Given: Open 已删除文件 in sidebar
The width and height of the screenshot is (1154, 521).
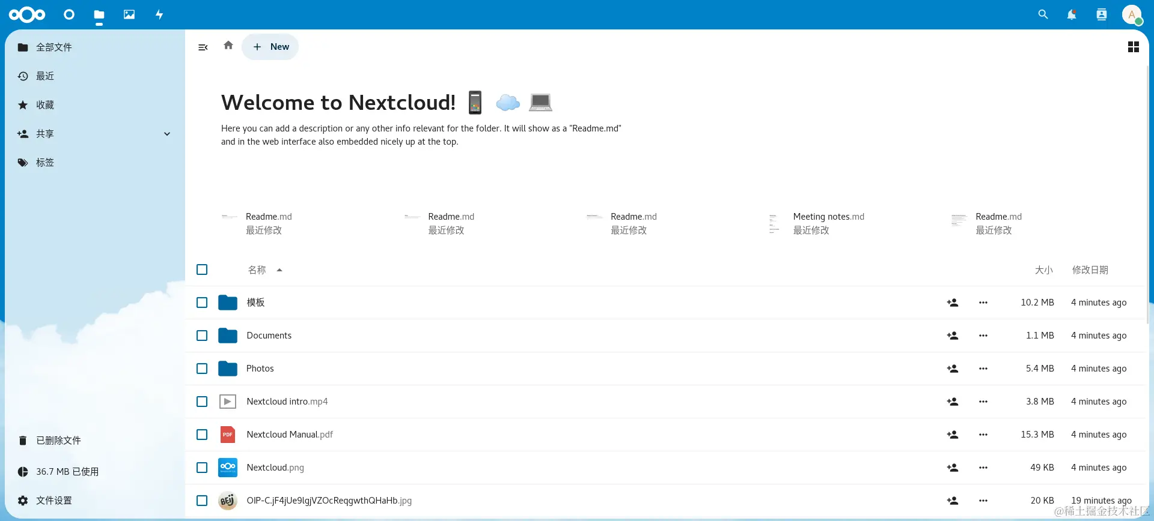Looking at the screenshot, I should pos(95,441).
